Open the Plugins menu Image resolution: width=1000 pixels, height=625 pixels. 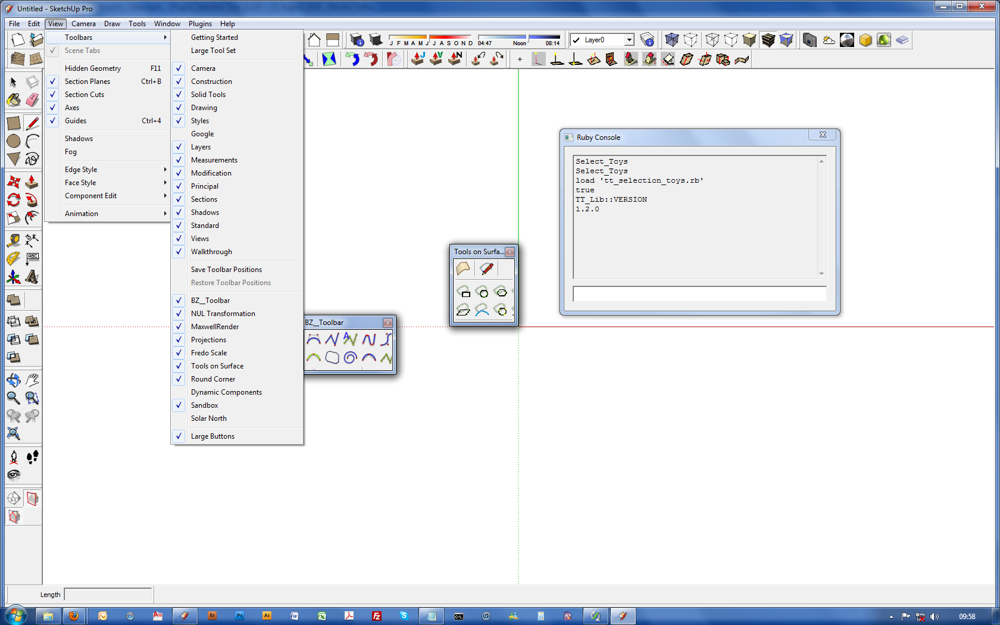(200, 24)
